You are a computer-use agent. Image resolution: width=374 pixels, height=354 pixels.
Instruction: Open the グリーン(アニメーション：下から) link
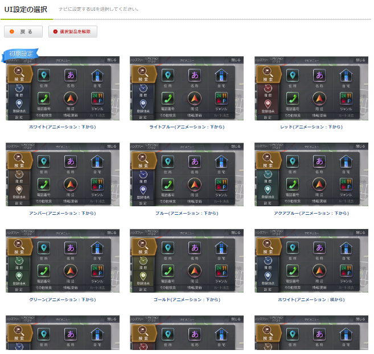[x=63, y=299]
